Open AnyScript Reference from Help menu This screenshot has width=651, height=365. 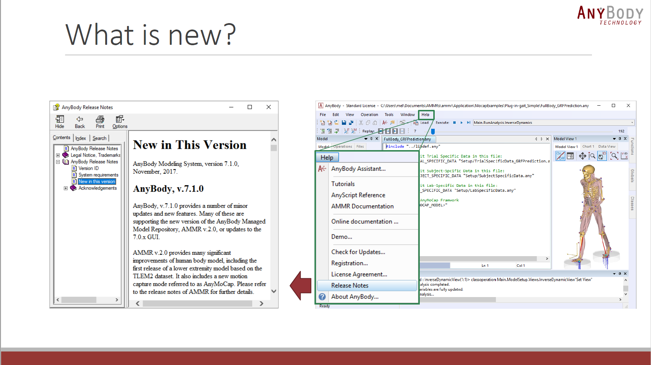(x=358, y=195)
